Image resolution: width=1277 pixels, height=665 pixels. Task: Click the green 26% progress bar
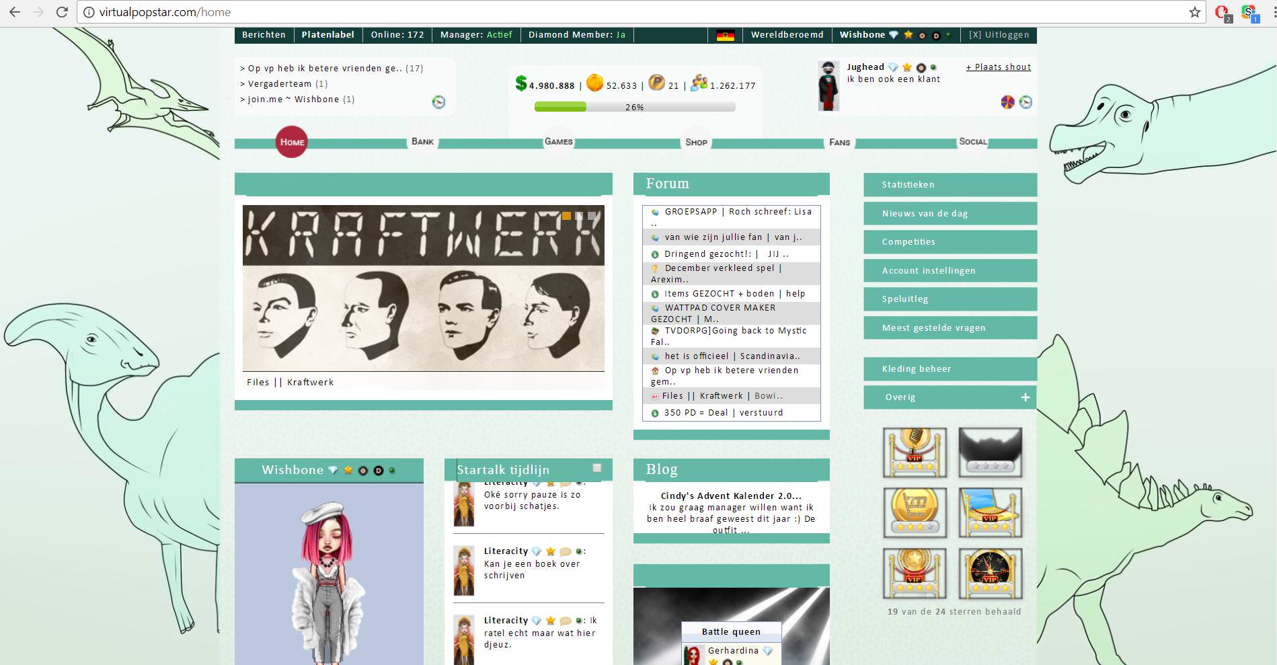pos(635,107)
